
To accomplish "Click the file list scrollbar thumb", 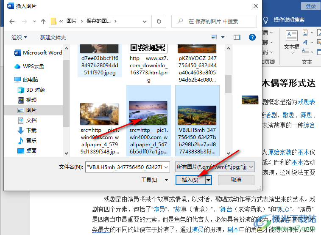I will click(228, 84).
